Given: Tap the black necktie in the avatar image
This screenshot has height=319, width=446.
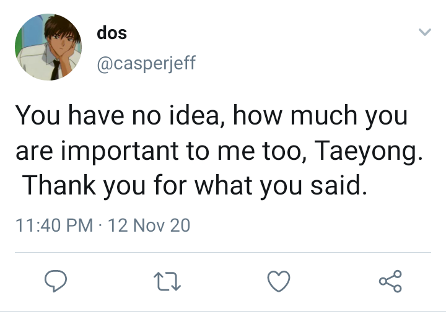Looking at the screenshot, I should [x=55, y=70].
